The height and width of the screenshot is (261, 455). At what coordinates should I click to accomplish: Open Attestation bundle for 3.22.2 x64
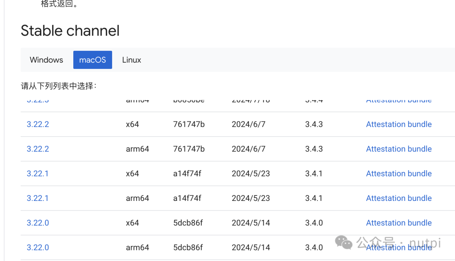pyautogui.click(x=399, y=124)
